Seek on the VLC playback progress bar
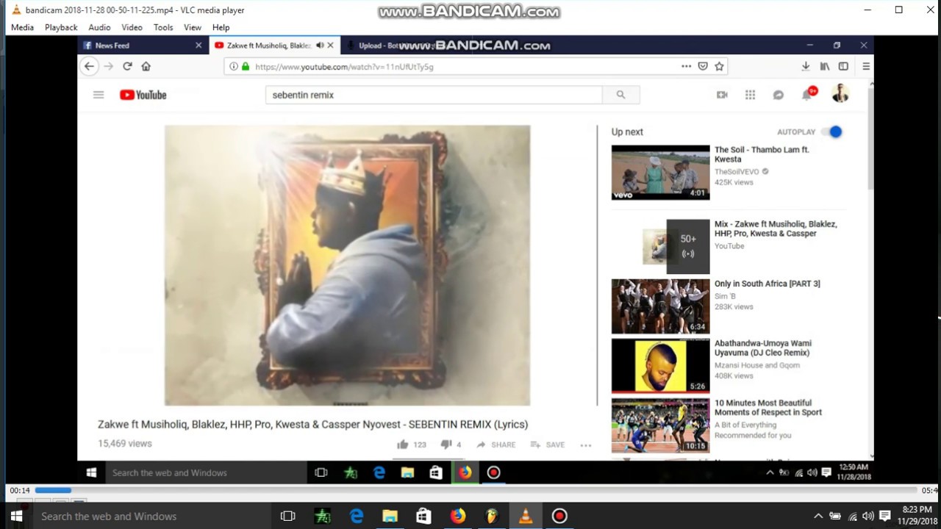The width and height of the screenshot is (941, 529). 476,490
